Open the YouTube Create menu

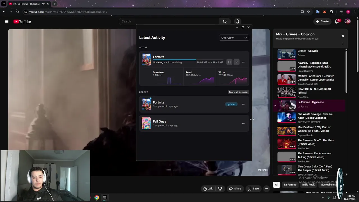322,21
